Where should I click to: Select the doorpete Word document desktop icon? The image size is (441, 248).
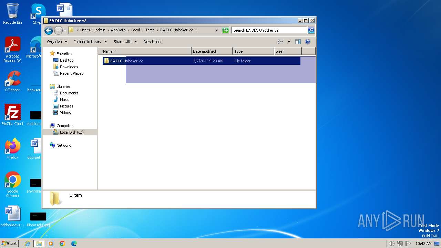35,149
